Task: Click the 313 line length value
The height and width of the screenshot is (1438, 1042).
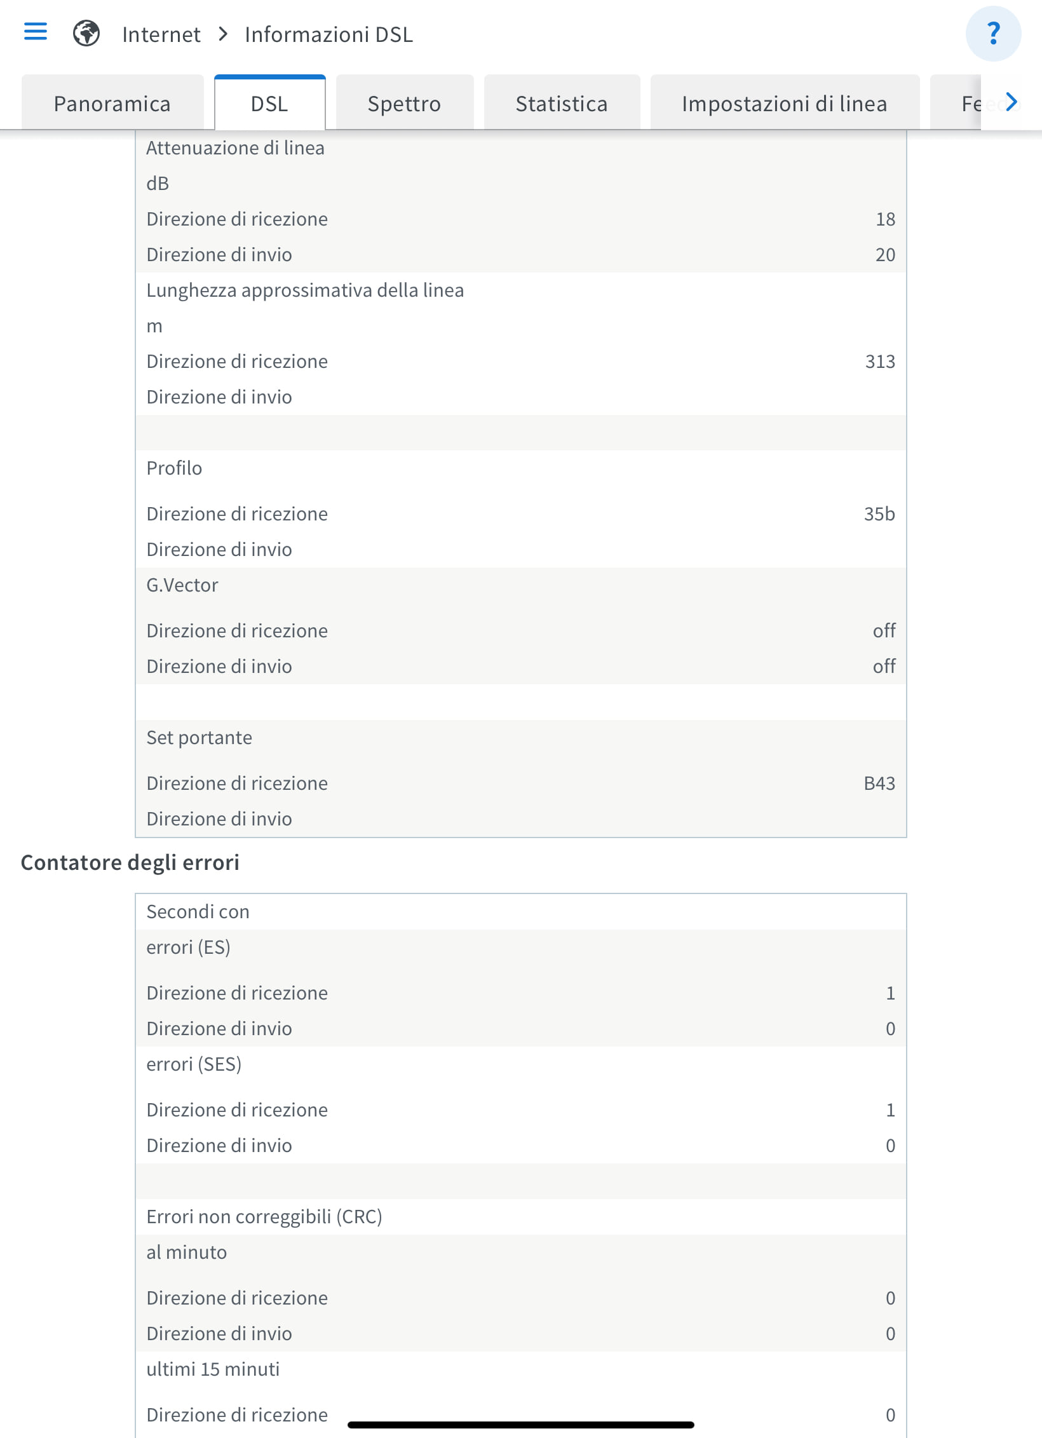Action: pos(880,362)
